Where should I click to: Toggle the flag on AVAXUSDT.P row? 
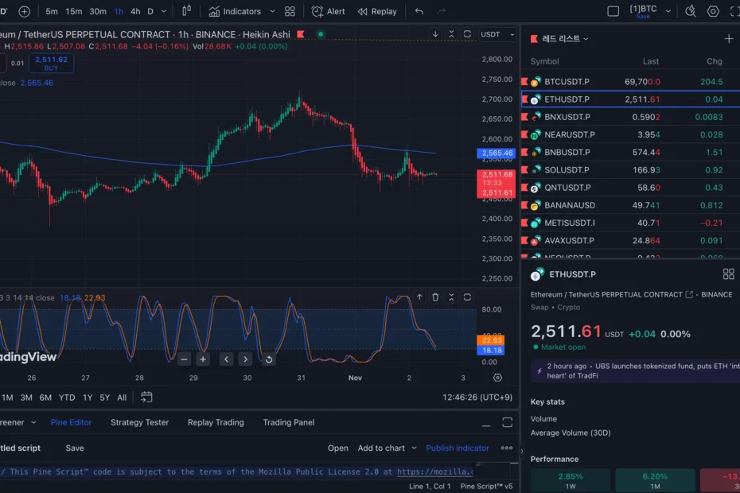click(x=524, y=241)
